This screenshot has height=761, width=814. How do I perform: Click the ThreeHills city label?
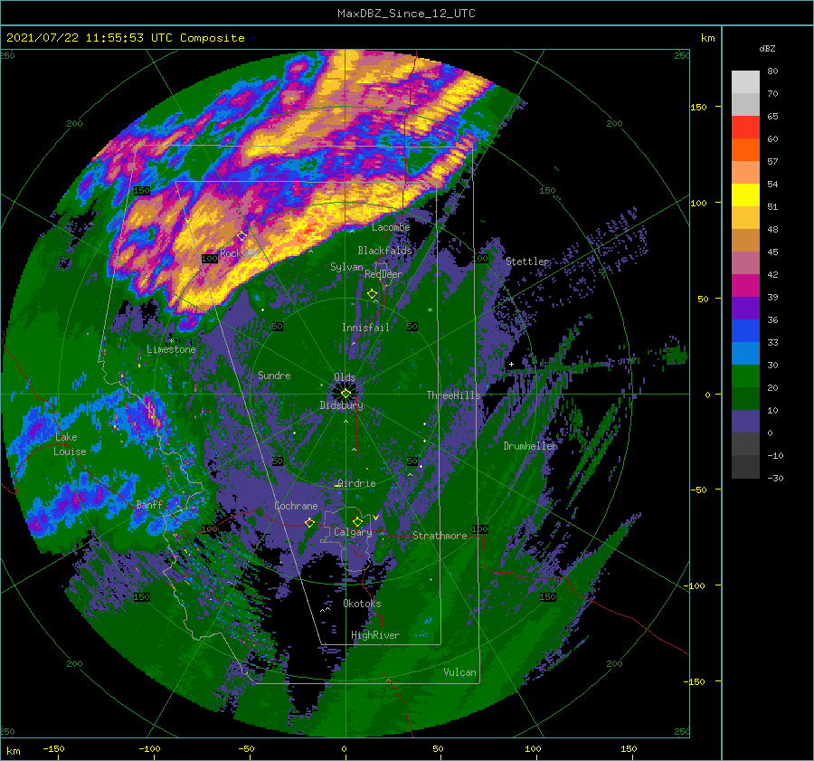click(454, 395)
